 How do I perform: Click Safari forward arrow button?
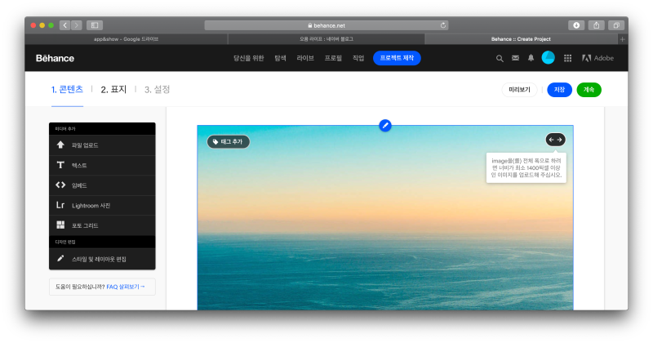[76, 25]
